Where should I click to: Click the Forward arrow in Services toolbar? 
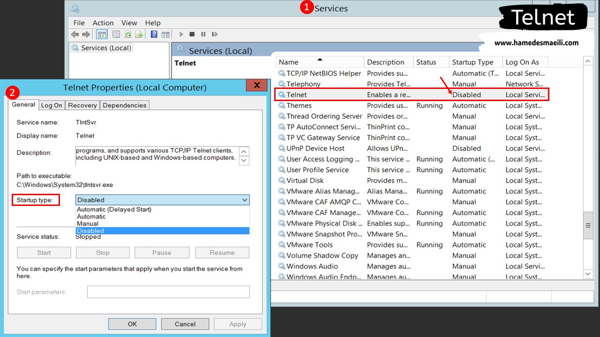(x=86, y=34)
